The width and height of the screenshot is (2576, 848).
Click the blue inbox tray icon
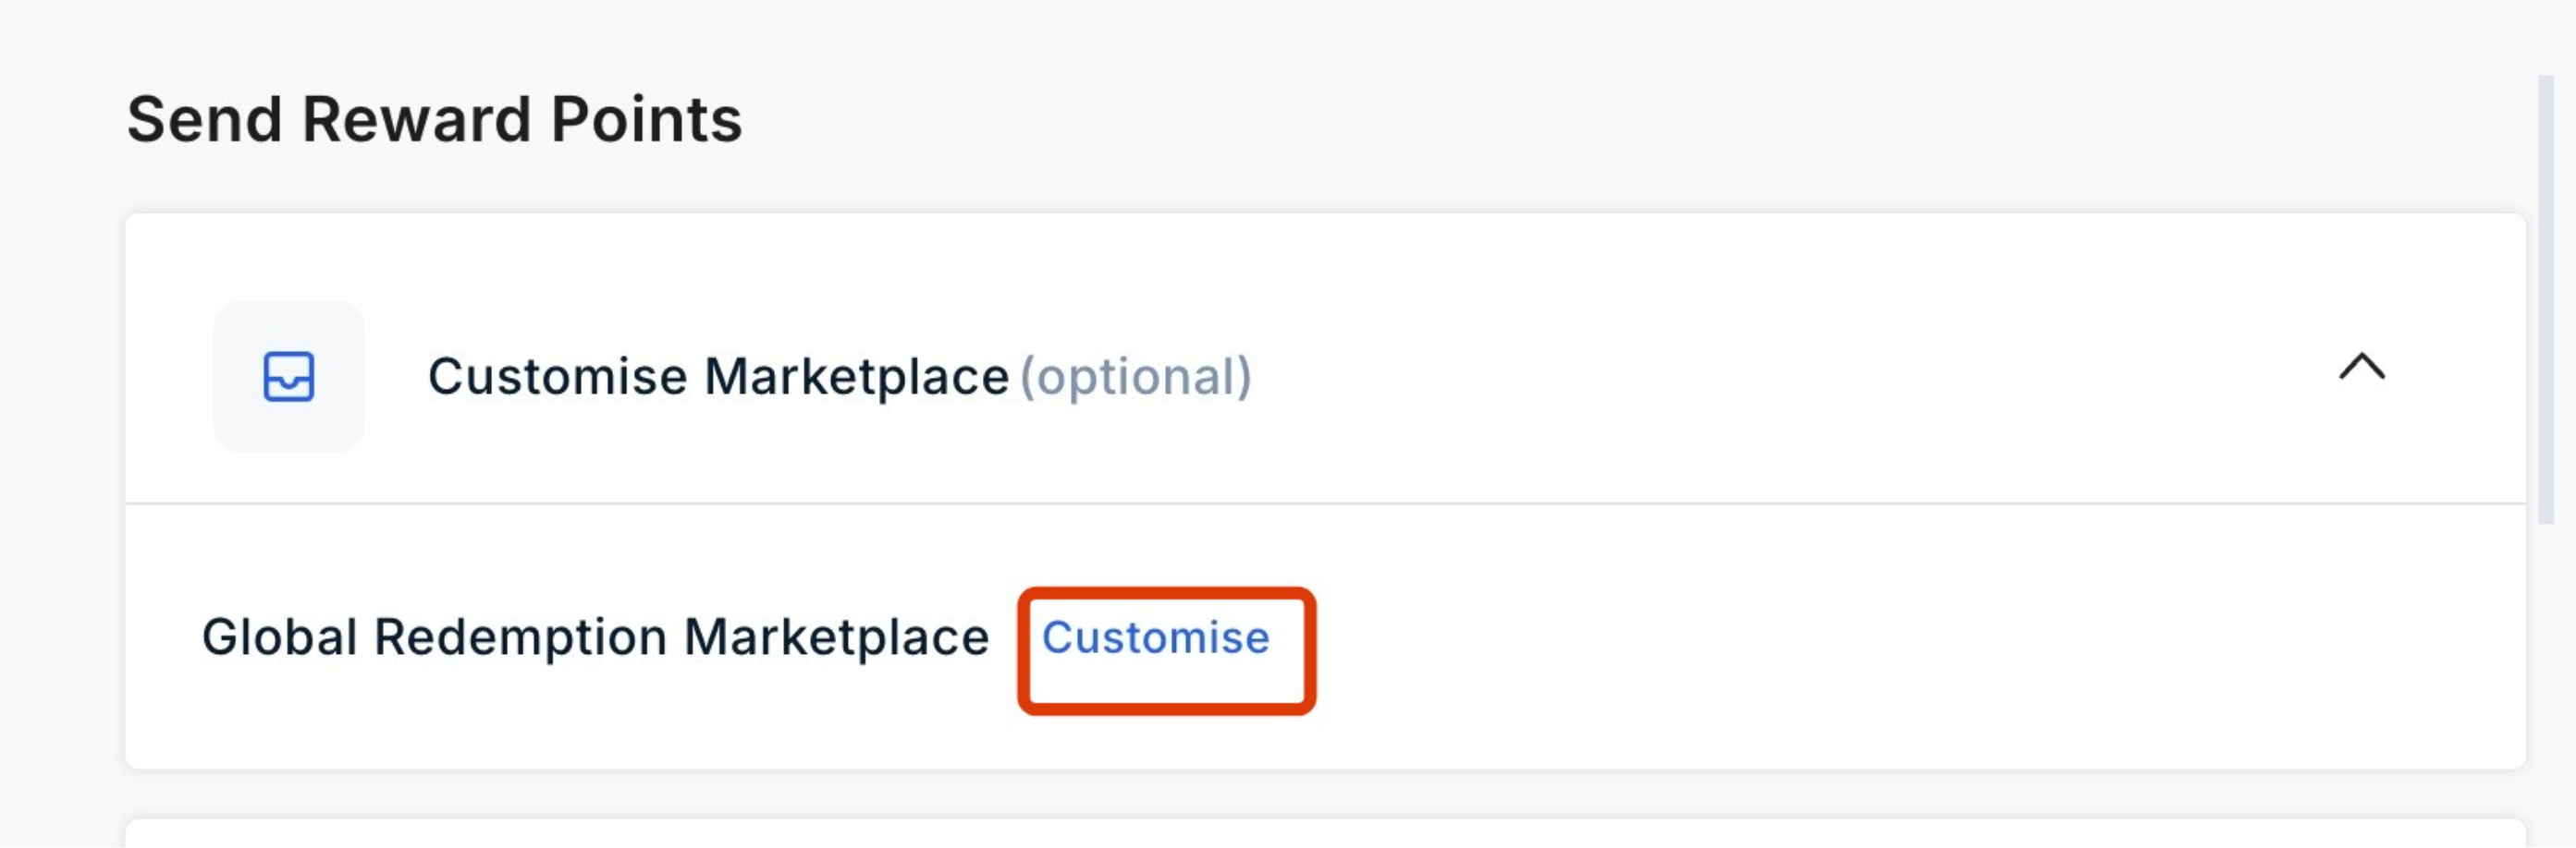[x=289, y=377]
